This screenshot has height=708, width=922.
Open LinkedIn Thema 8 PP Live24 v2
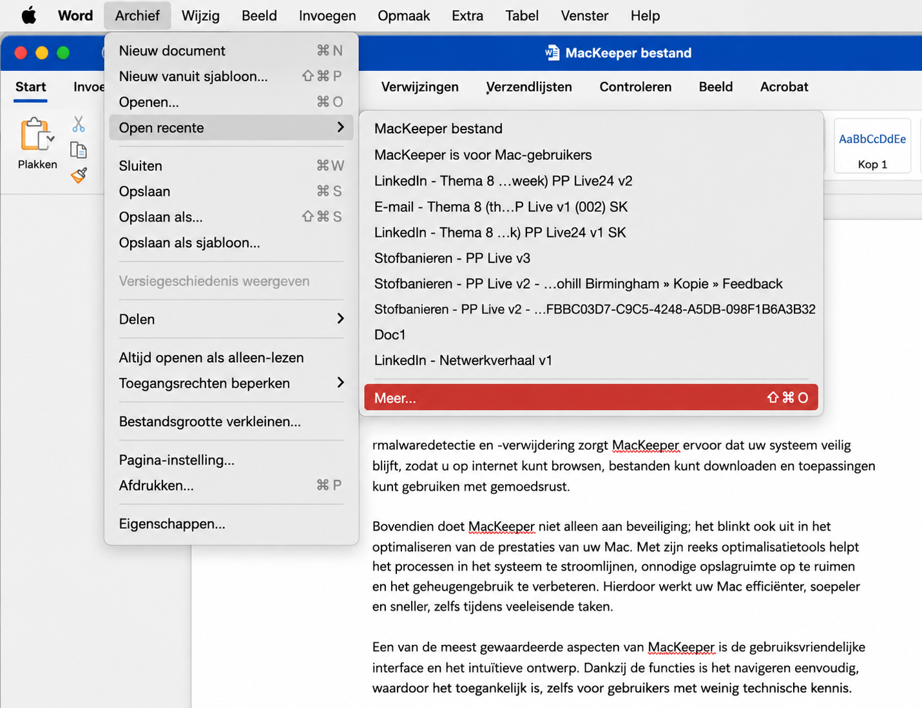tap(591, 181)
